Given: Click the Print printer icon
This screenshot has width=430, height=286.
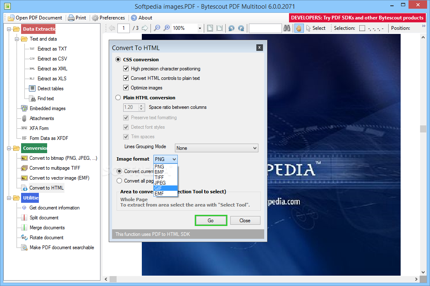Looking at the screenshot, I should [71, 18].
